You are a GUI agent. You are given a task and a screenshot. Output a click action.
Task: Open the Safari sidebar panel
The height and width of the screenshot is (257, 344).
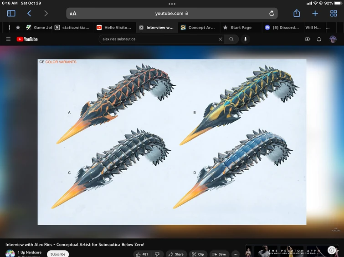point(11,13)
